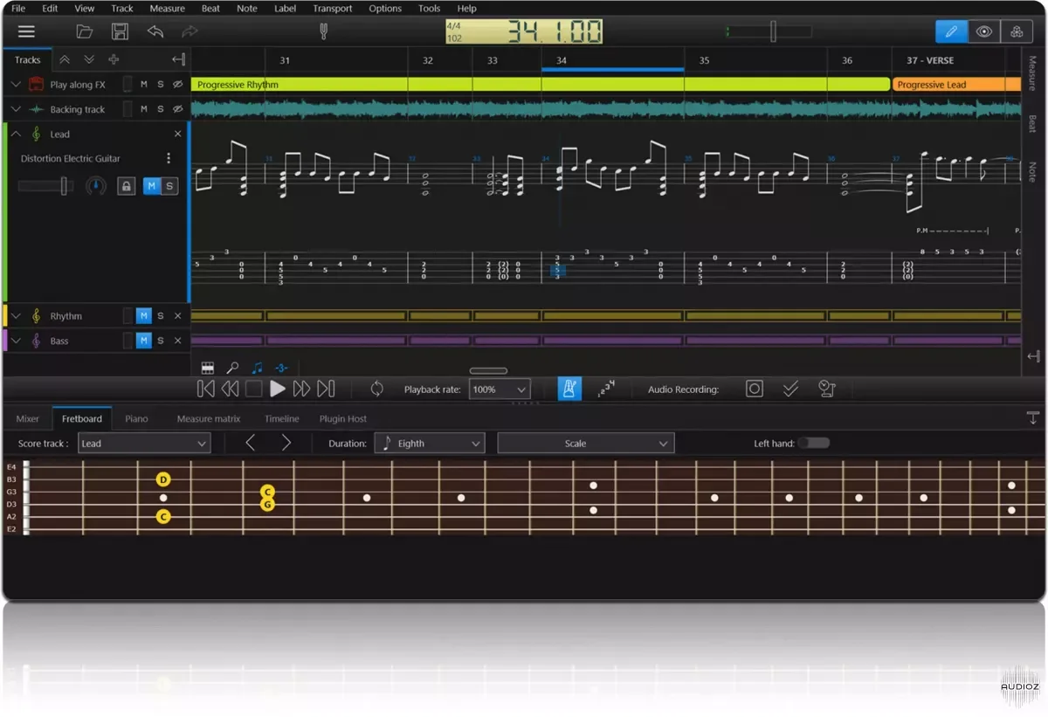Click the open file folder icon
This screenshot has width=1048, height=717.
coord(85,31)
